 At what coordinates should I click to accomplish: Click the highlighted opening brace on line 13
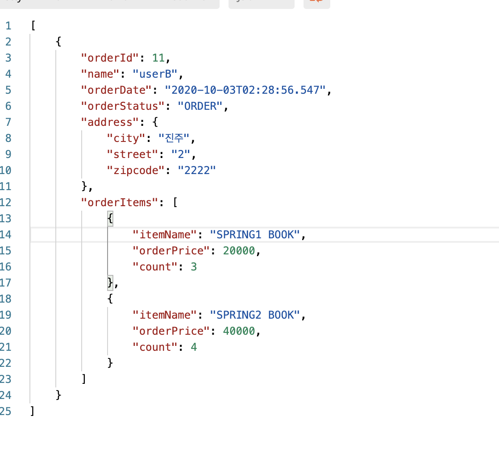(x=110, y=219)
